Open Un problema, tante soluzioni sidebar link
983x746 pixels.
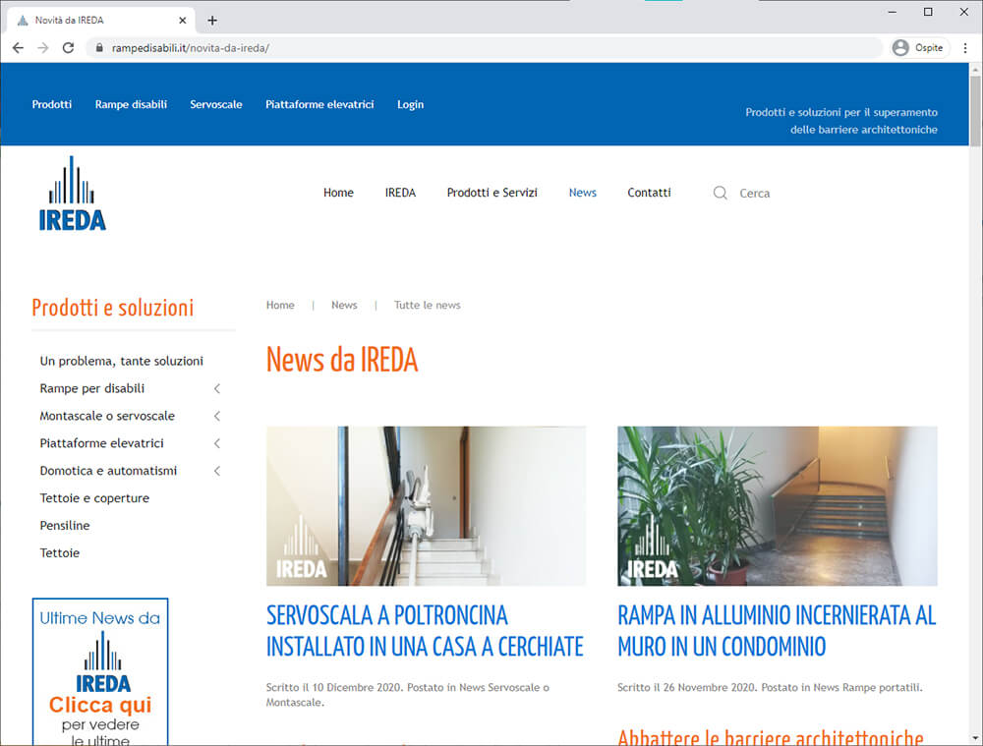click(x=122, y=361)
